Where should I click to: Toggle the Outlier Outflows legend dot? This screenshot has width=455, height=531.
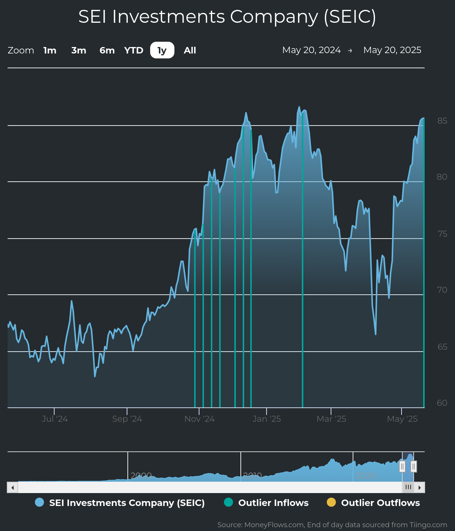click(x=331, y=502)
